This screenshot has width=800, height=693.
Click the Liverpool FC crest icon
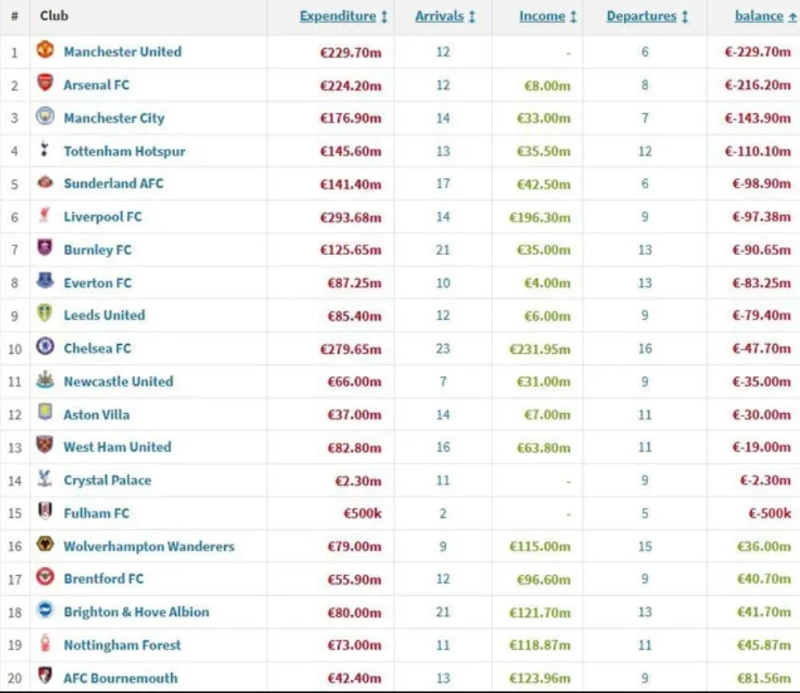pyautogui.click(x=45, y=216)
